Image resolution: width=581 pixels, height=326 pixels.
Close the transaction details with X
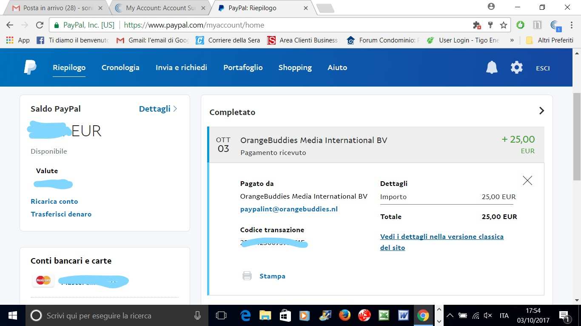pyautogui.click(x=527, y=180)
